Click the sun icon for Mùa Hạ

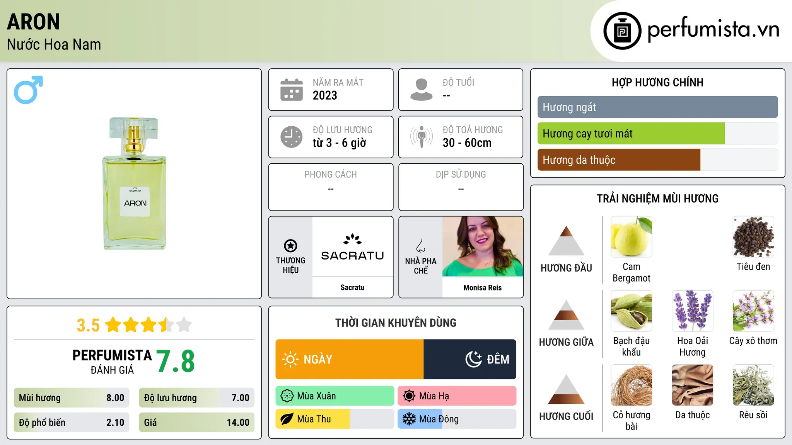[409, 396]
